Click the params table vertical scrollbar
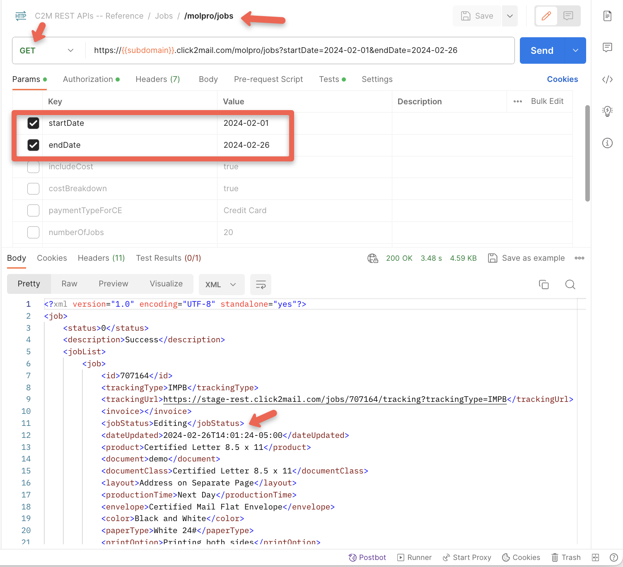 587,153
